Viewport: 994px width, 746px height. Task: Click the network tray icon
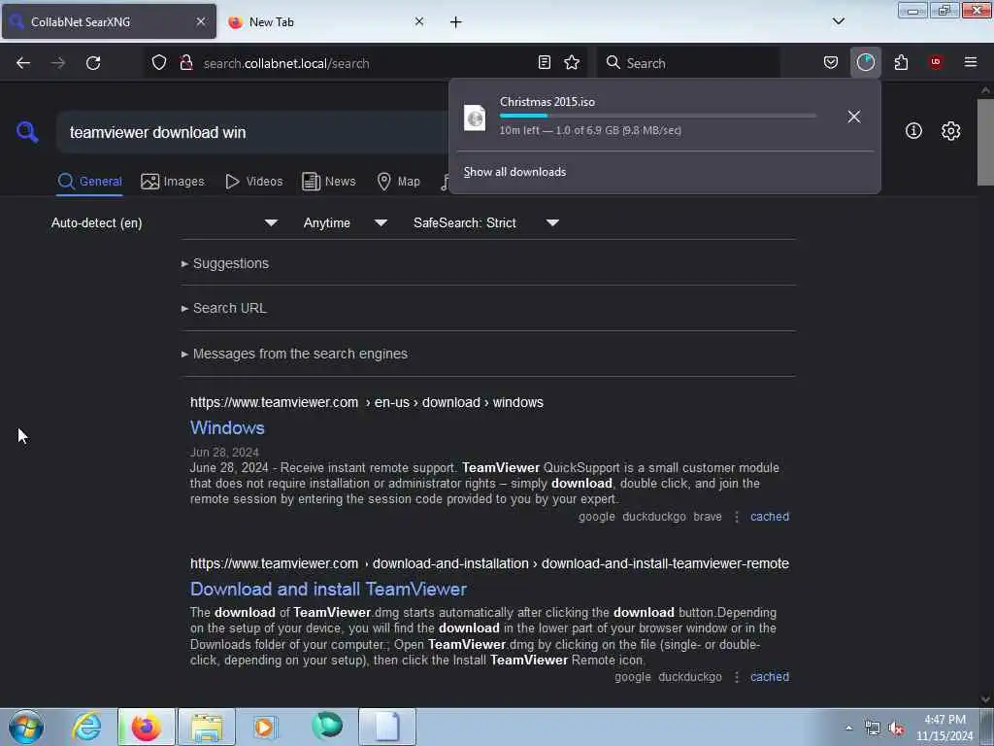click(x=873, y=729)
